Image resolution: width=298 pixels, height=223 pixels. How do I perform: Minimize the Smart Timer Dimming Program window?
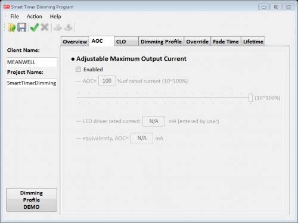click(x=264, y=7)
